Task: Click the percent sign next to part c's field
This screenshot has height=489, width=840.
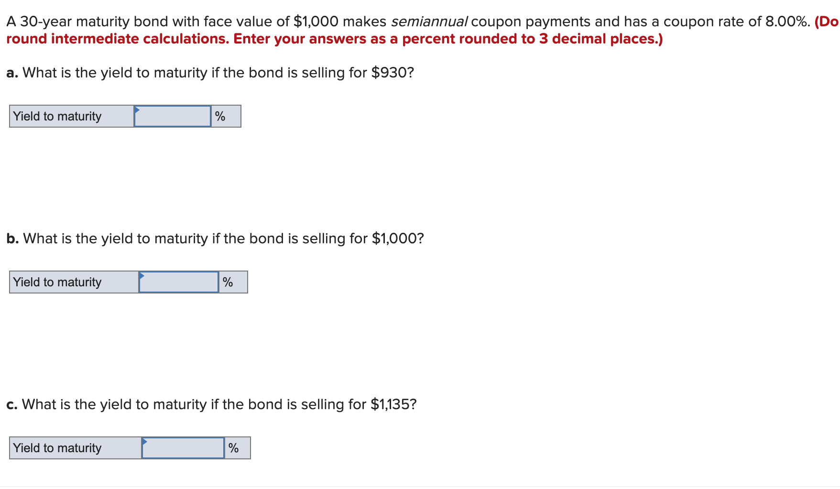Action: (234, 448)
